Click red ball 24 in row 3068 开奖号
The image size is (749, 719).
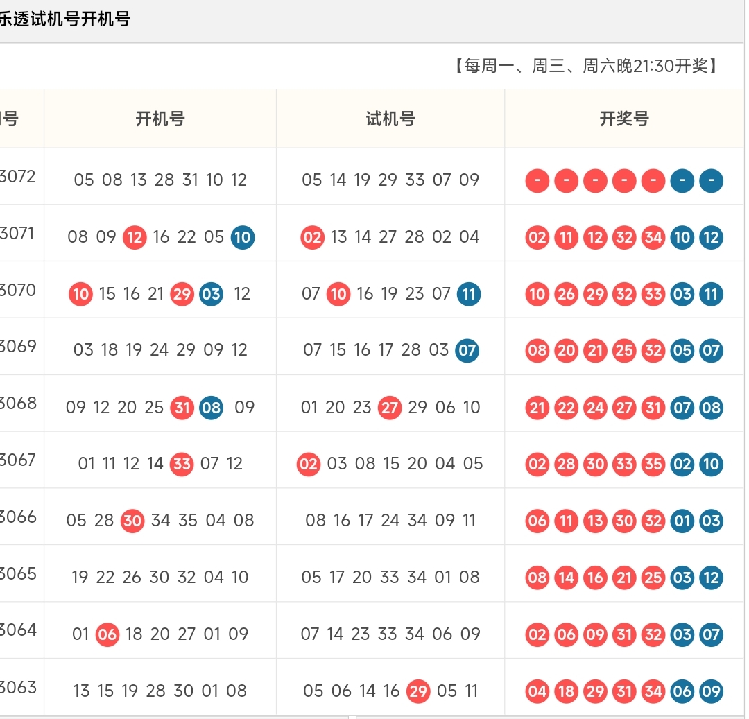(x=596, y=408)
